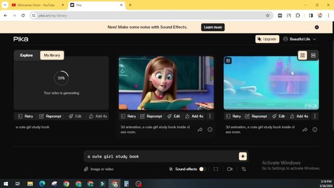Open more options for girl reading video

tap(210, 116)
